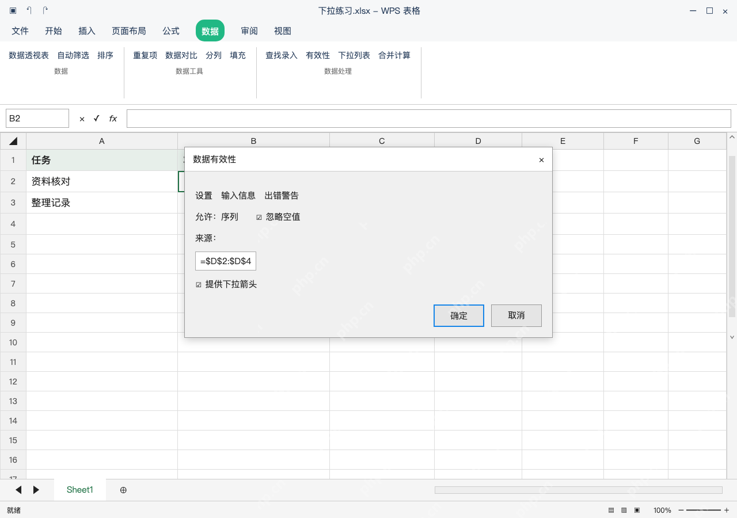Click the zoom slider in the status bar
This screenshot has height=518, width=737.
tap(704, 510)
